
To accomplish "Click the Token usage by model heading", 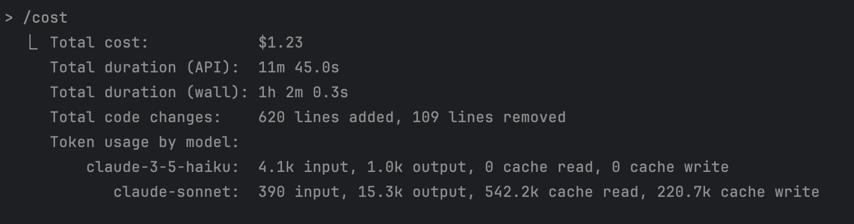I will coord(144,142).
